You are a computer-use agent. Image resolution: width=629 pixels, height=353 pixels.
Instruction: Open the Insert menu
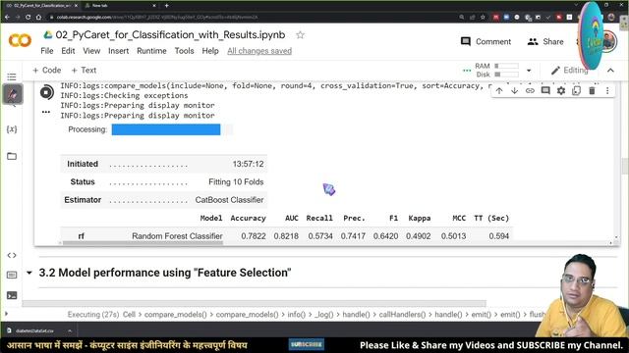coord(118,51)
